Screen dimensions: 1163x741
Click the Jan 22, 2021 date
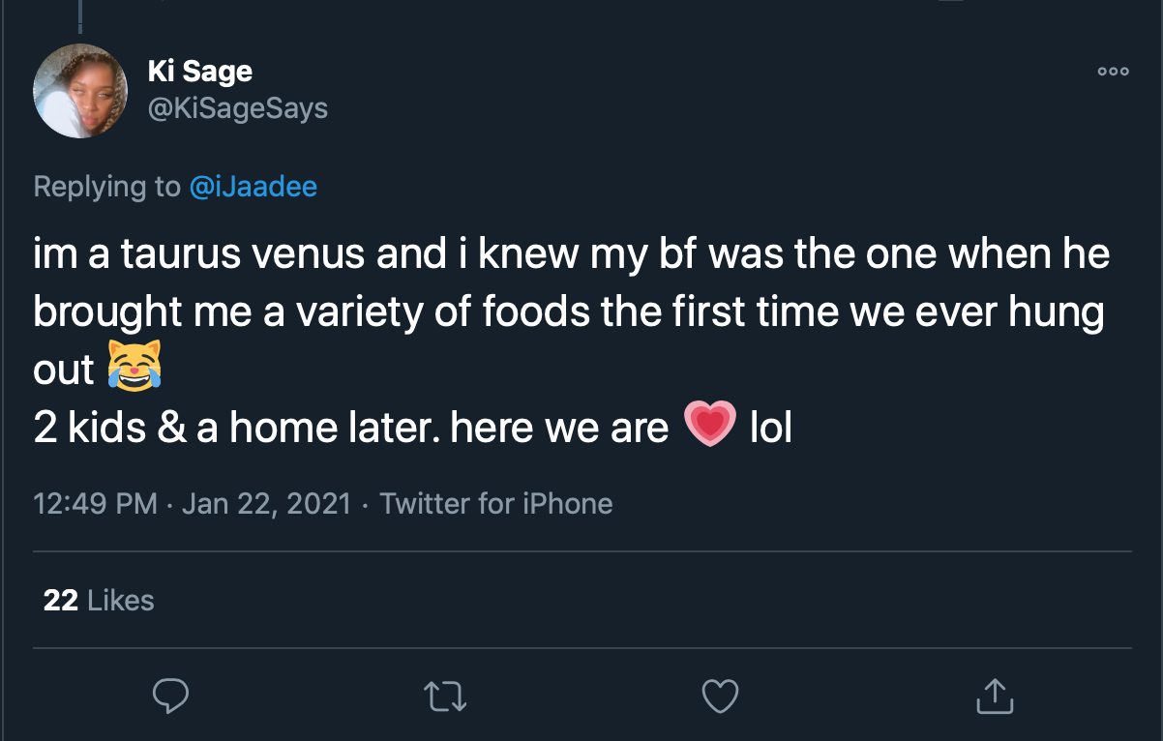(x=266, y=503)
